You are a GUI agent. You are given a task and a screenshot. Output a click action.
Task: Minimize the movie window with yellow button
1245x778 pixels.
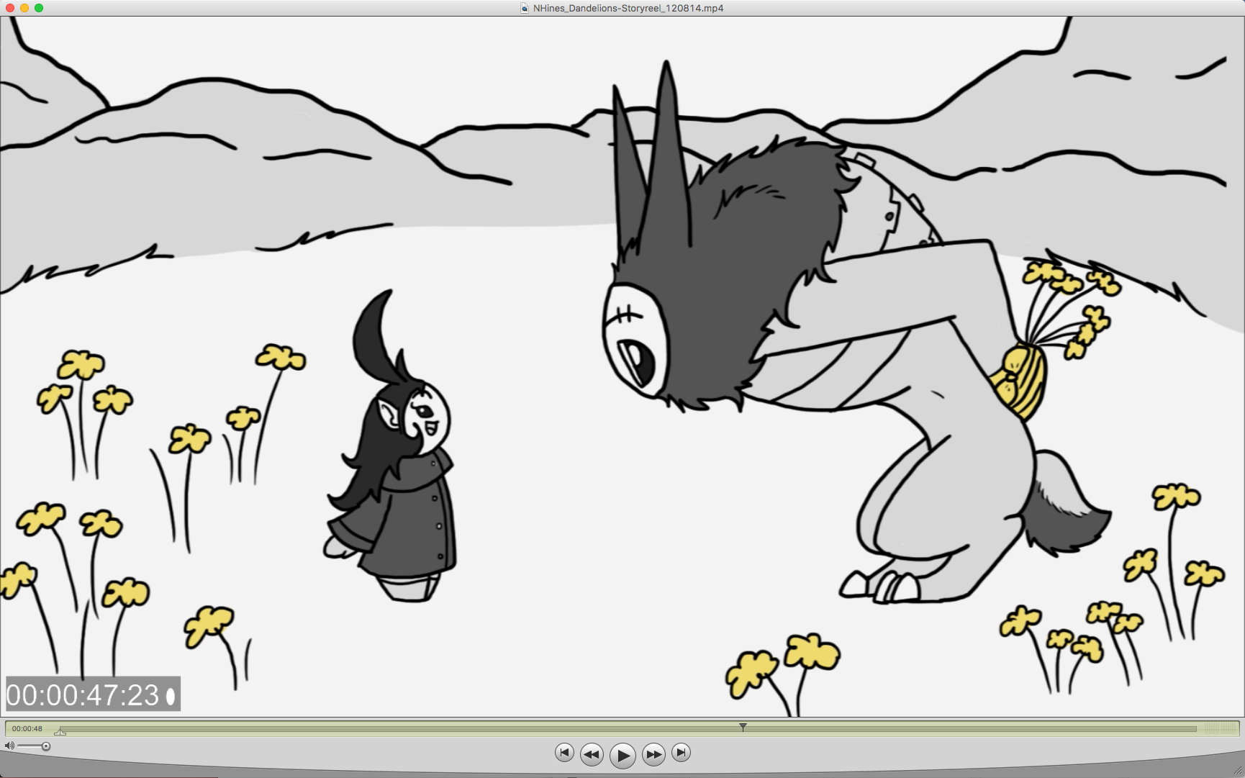24,8
